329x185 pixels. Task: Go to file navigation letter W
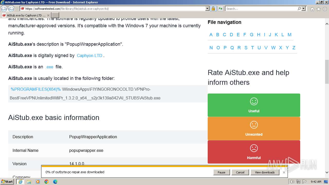click(273, 48)
